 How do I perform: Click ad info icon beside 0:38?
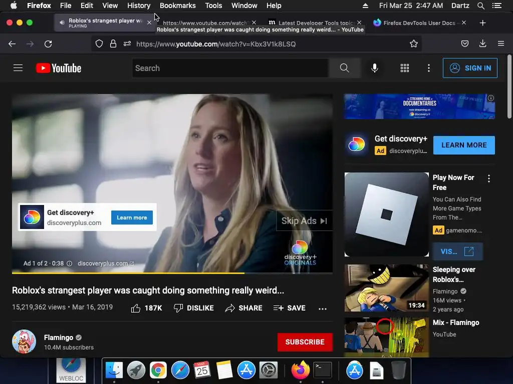click(x=69, y=263)
